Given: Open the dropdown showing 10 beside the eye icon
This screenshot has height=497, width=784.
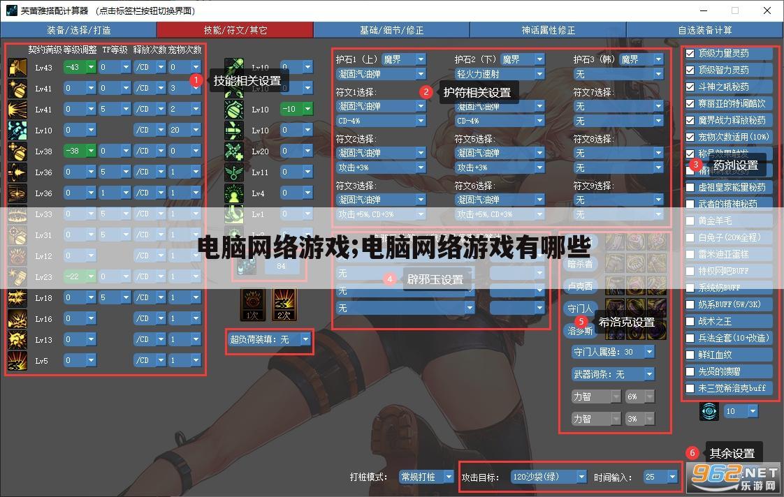Looking at the screenshot, I should (741, 411).
